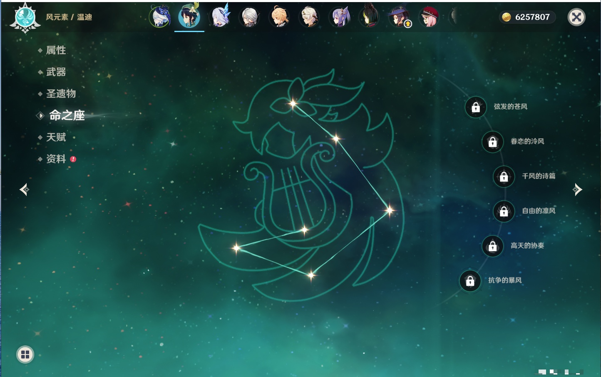Open the 资料 profile page
The width and height of the screenshot is (601, 377).
point(56,159)
